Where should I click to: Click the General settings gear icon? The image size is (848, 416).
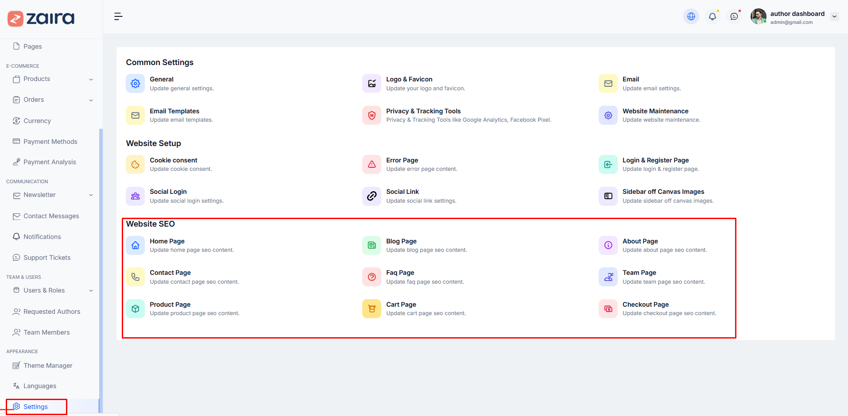point(136,84)
